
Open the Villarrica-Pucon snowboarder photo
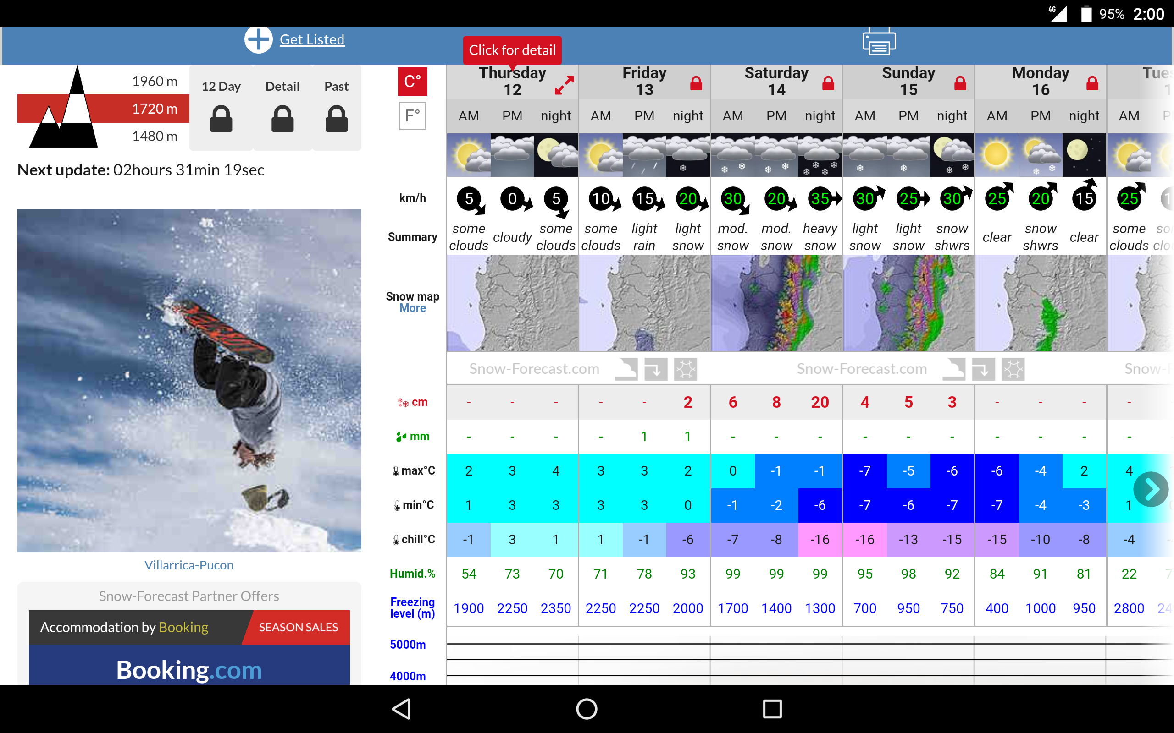pyautogui.click(x=189, y=381)
